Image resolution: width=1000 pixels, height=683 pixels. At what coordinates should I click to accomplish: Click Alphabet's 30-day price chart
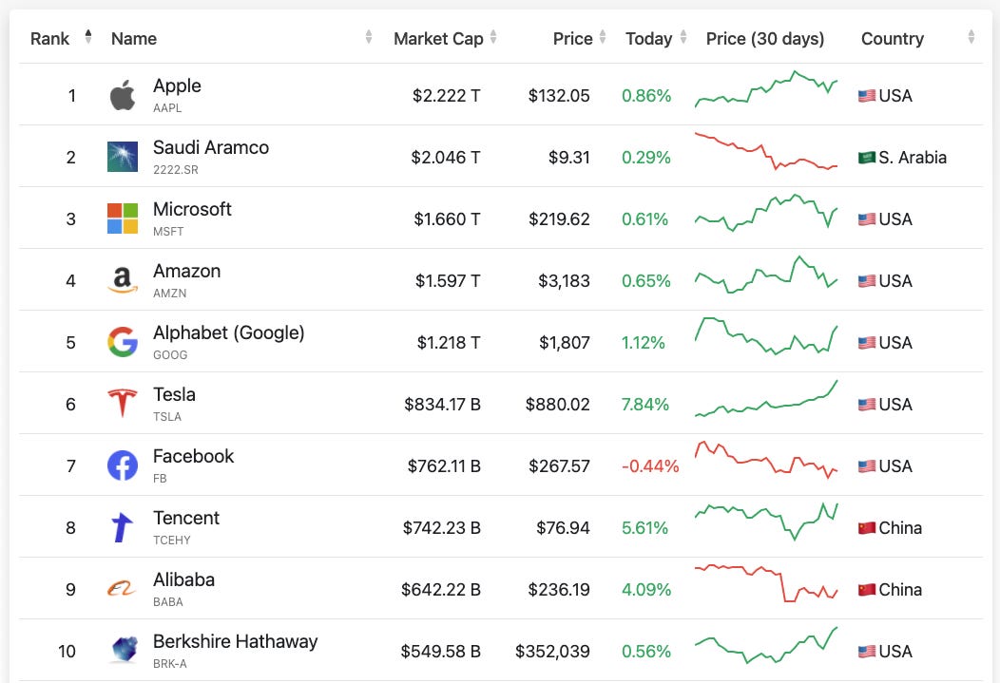pyautogui.click(x=766, y=335)
